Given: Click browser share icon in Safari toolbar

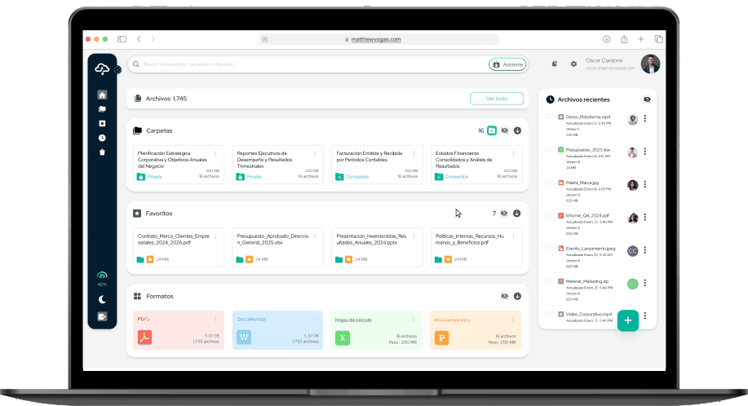Looking at the screenshot, I should [x=624, y=39].
